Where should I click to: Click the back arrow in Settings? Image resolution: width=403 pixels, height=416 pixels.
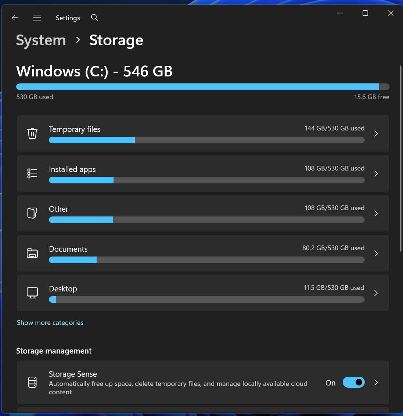tap(15, 17)
